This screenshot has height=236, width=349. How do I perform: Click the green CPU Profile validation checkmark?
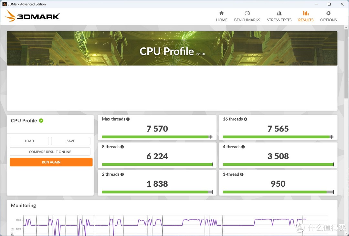[x=41, y=121]
